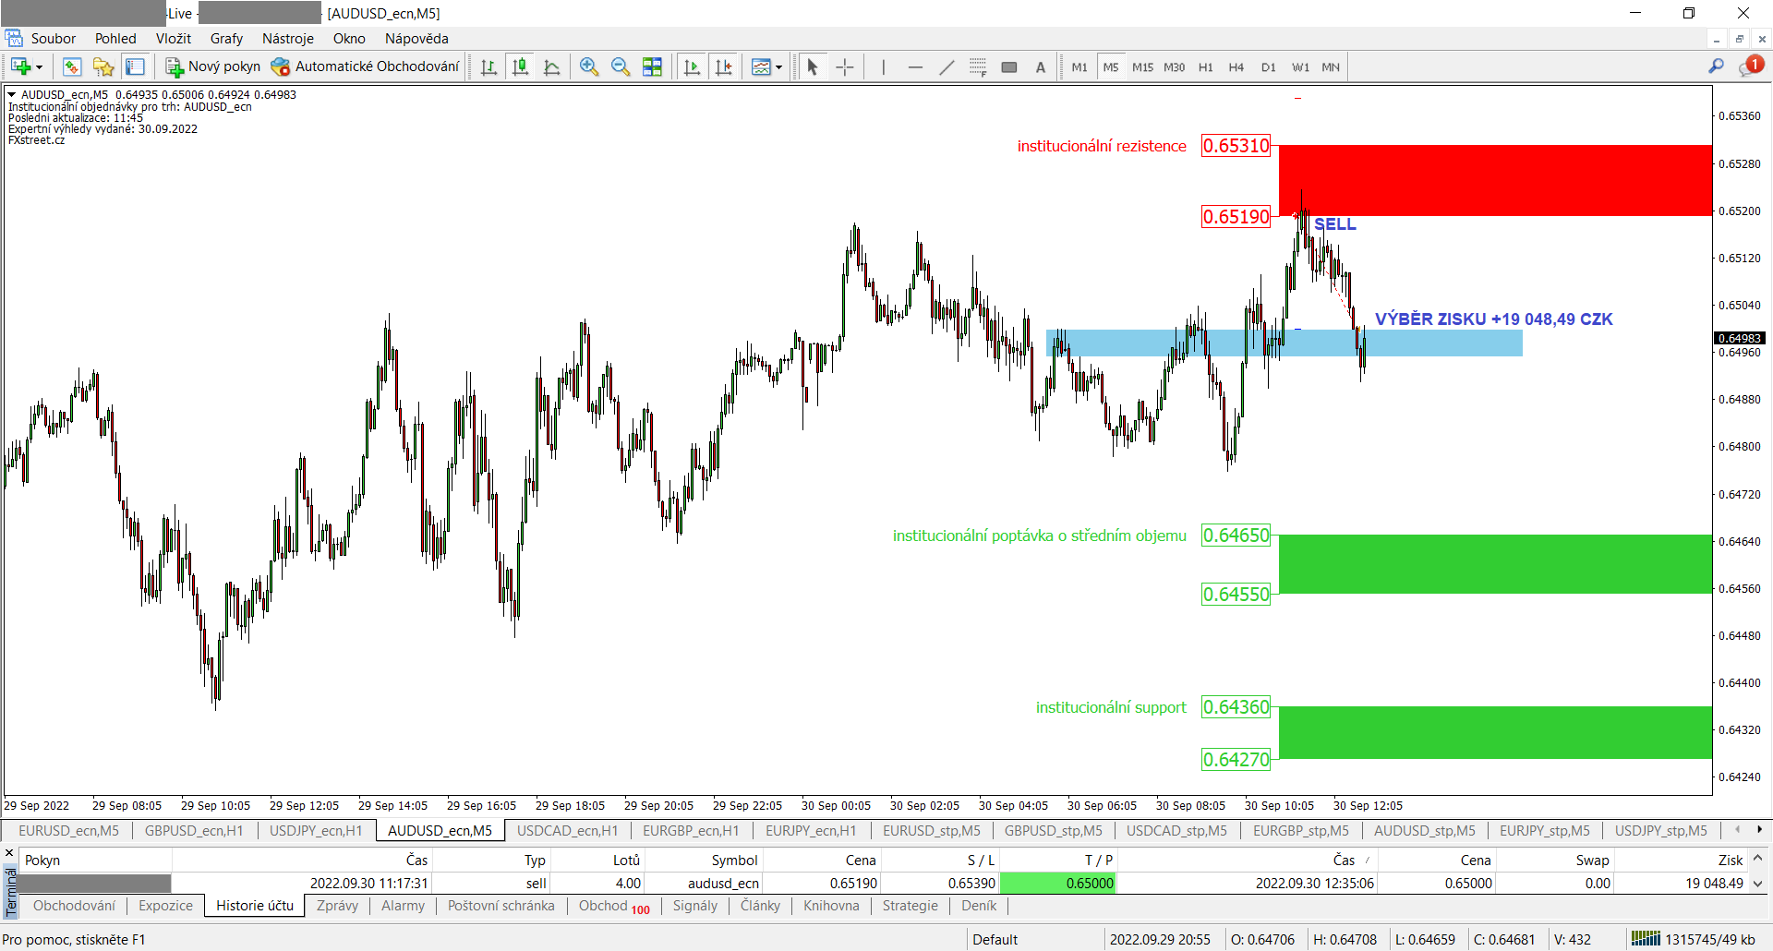
Task: Switch timeframe to M1
Action: 1079,66
